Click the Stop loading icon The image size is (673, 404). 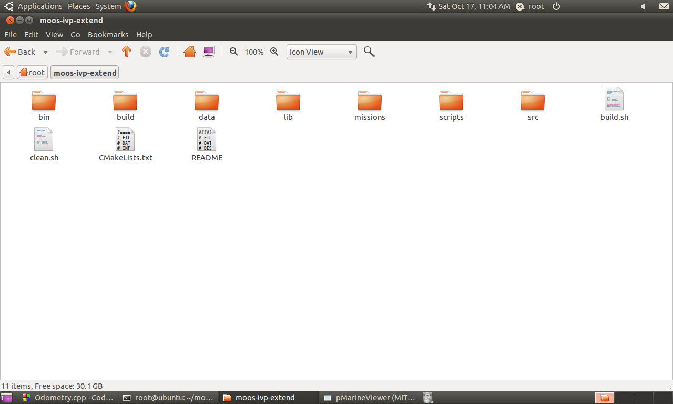click(x=146, y=52)
